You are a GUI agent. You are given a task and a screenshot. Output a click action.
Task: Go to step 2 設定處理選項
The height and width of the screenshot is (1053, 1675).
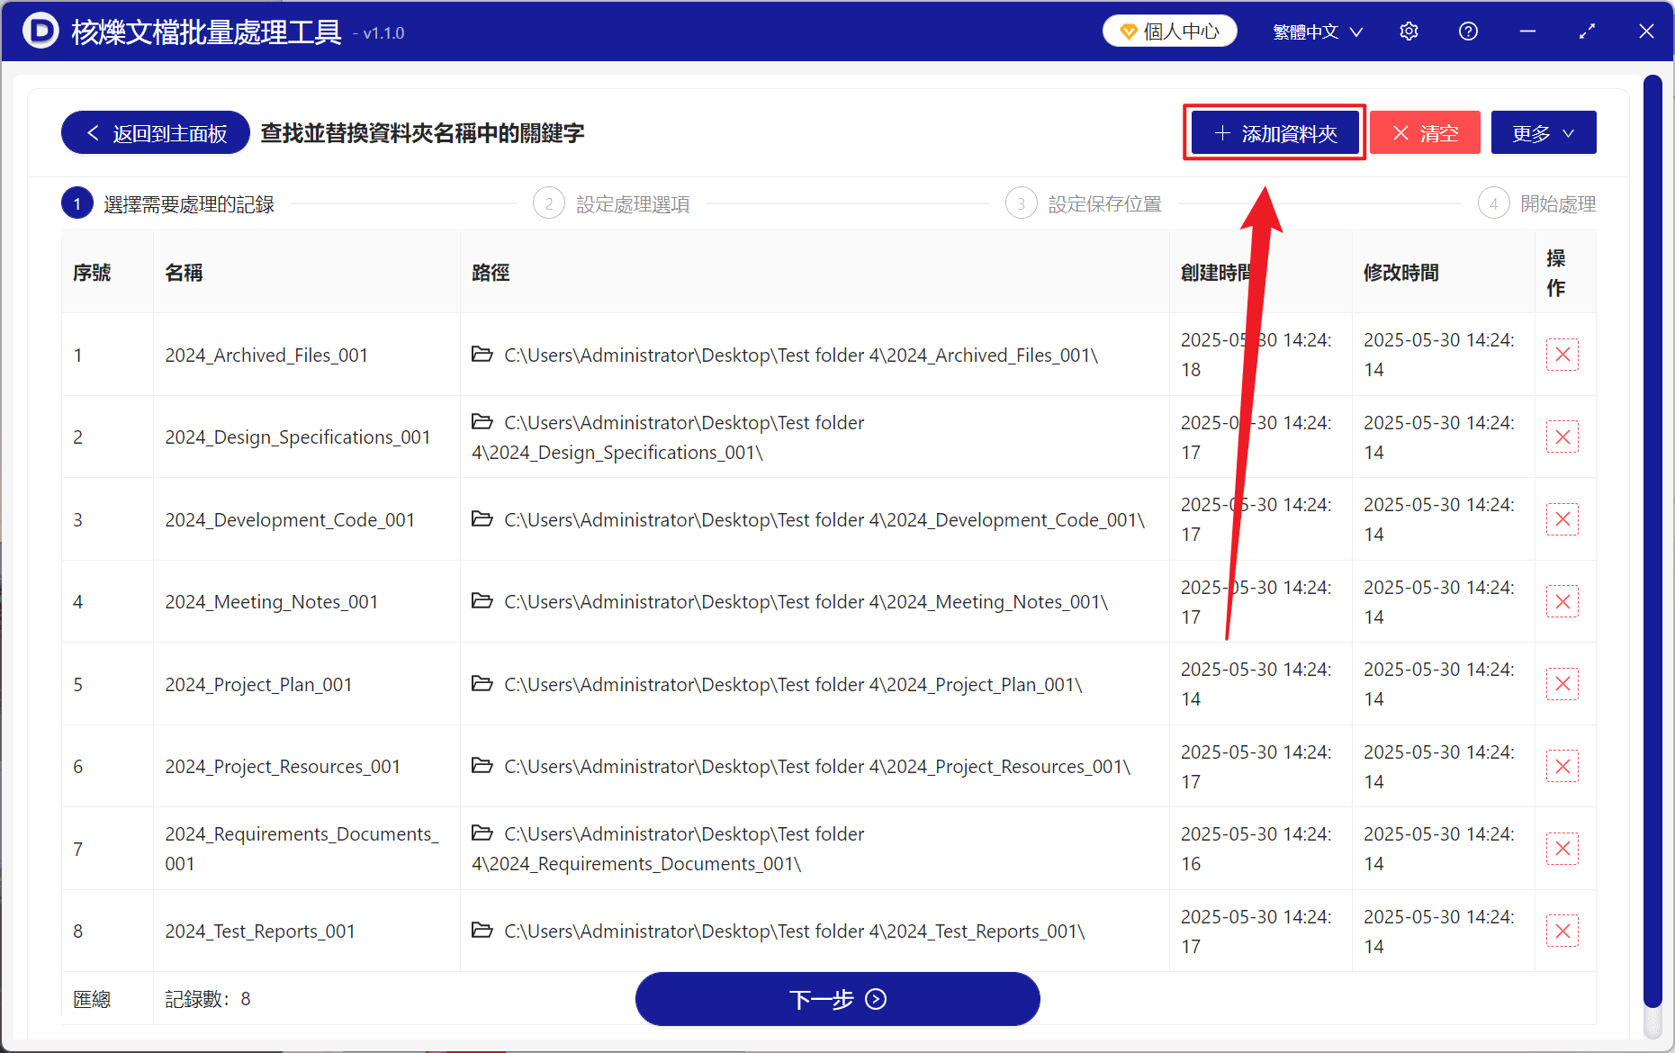[x=612, y=204]
